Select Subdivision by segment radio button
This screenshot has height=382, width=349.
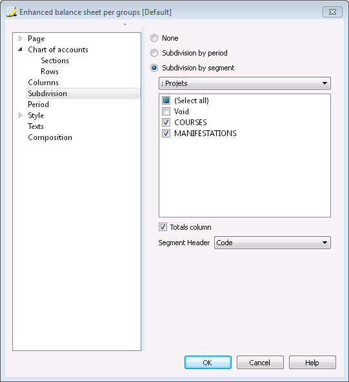click(154, 68)
